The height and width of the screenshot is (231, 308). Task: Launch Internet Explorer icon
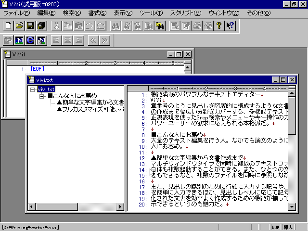(x=30, y=40)
